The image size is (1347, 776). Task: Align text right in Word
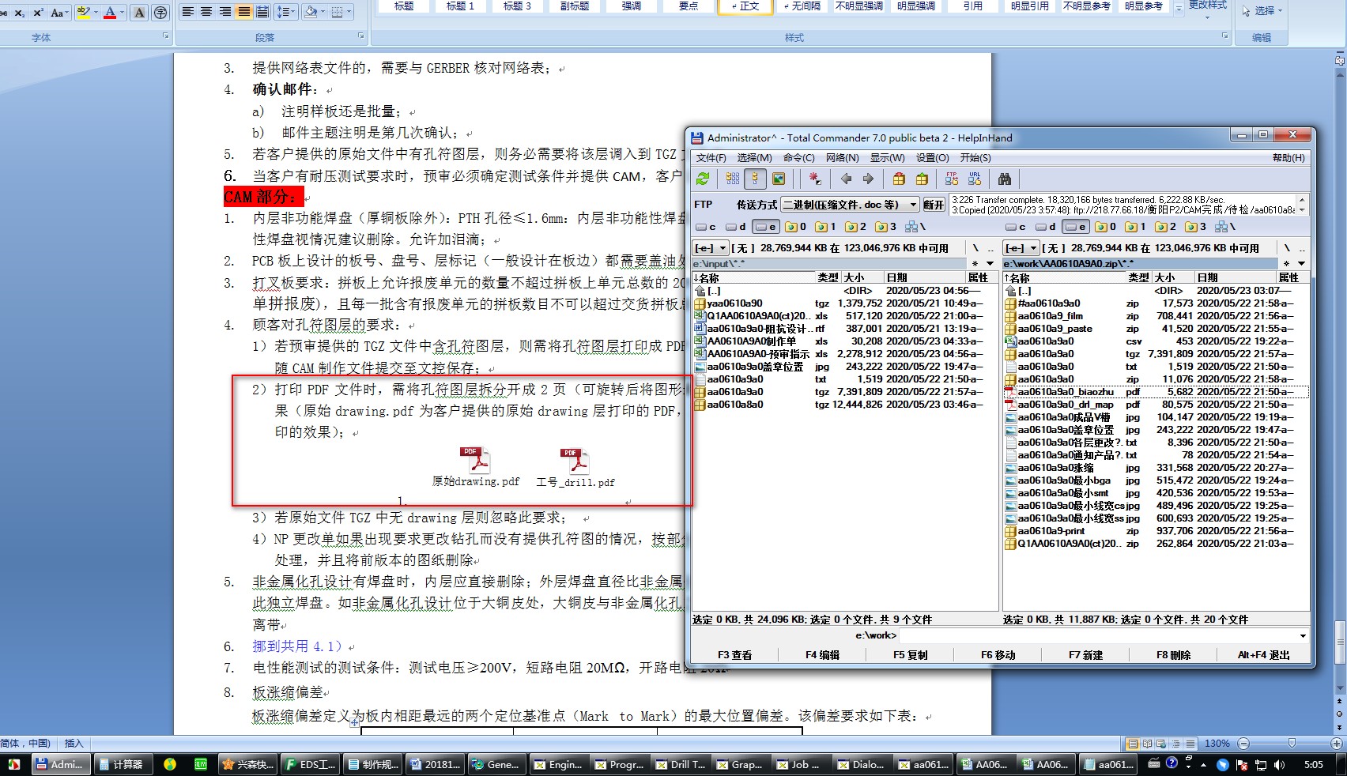225,12
